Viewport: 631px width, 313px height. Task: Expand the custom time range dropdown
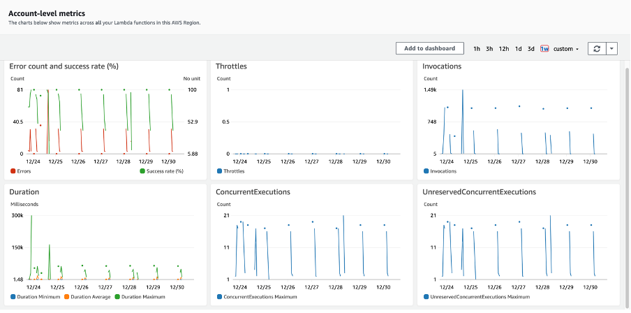[x=565, y=49]
